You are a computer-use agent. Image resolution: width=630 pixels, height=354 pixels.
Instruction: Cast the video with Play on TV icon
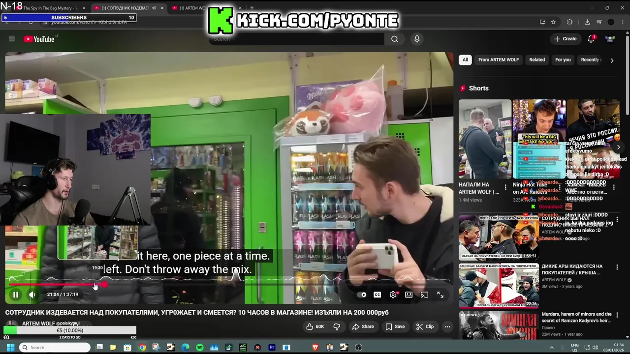coord(424,295)
